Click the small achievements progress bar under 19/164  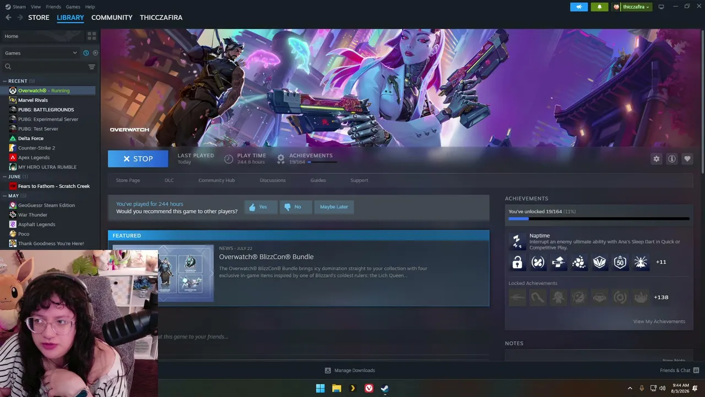322,162
